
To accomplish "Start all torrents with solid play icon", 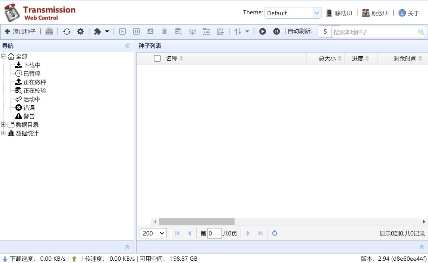I will 262,31.
